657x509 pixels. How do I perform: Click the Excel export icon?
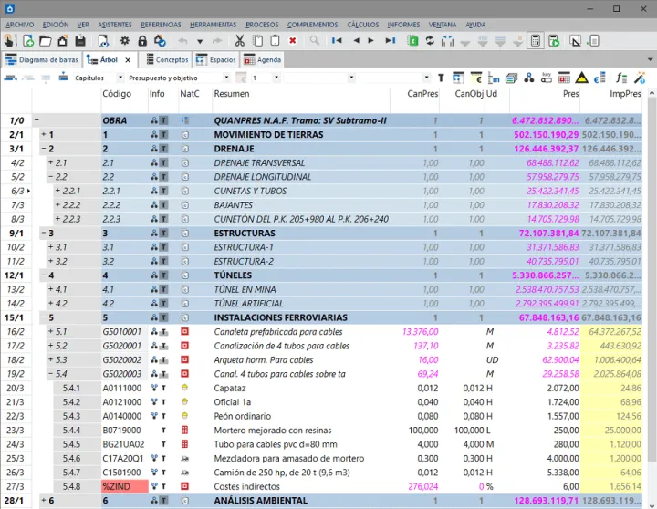pos(412,41)
